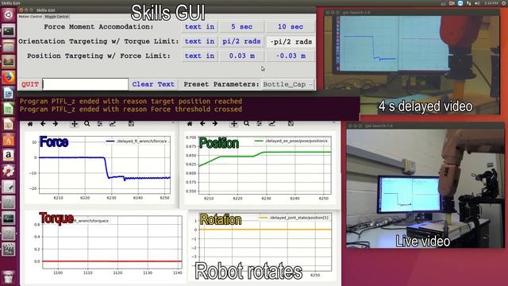Select the pan tool in Force plot toolbar
The image size is (508, 286).
pos(75,124)
